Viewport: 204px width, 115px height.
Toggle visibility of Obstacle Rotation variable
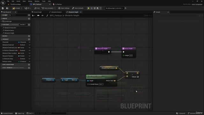point(29,56)
